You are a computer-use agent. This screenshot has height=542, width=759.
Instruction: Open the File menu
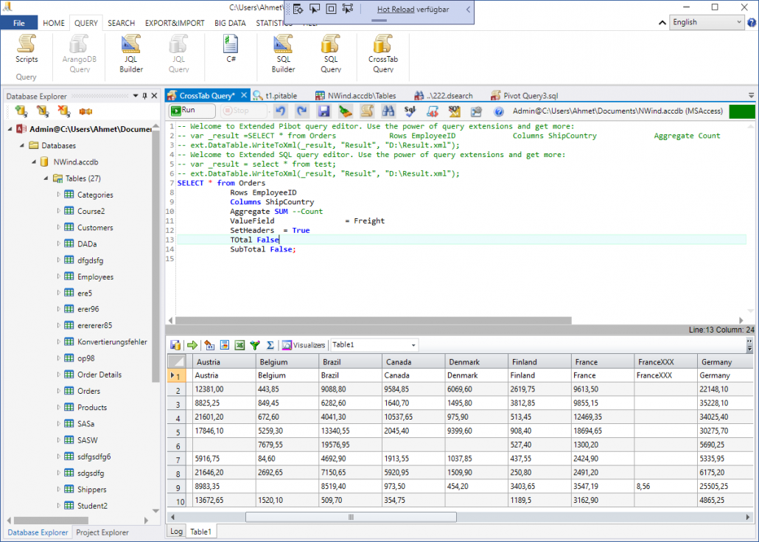[19, 23]
